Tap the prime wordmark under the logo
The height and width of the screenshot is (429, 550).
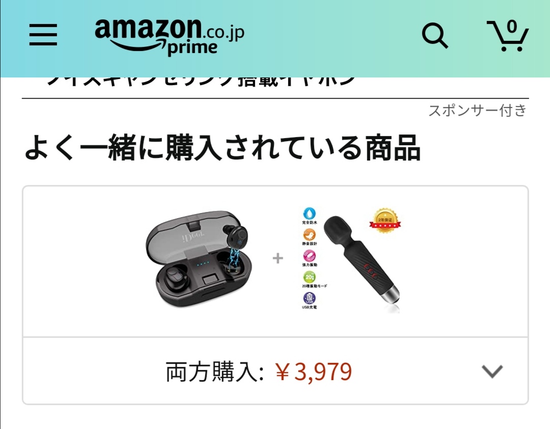pos(192,48)
